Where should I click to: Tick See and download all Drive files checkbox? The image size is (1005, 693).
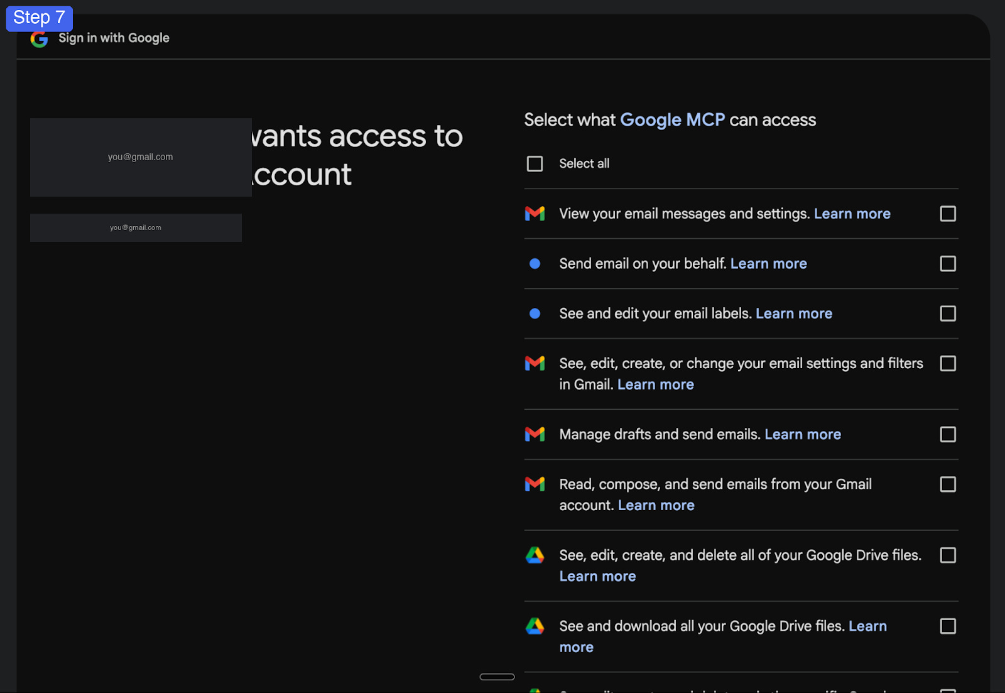(x=948, y=626)
